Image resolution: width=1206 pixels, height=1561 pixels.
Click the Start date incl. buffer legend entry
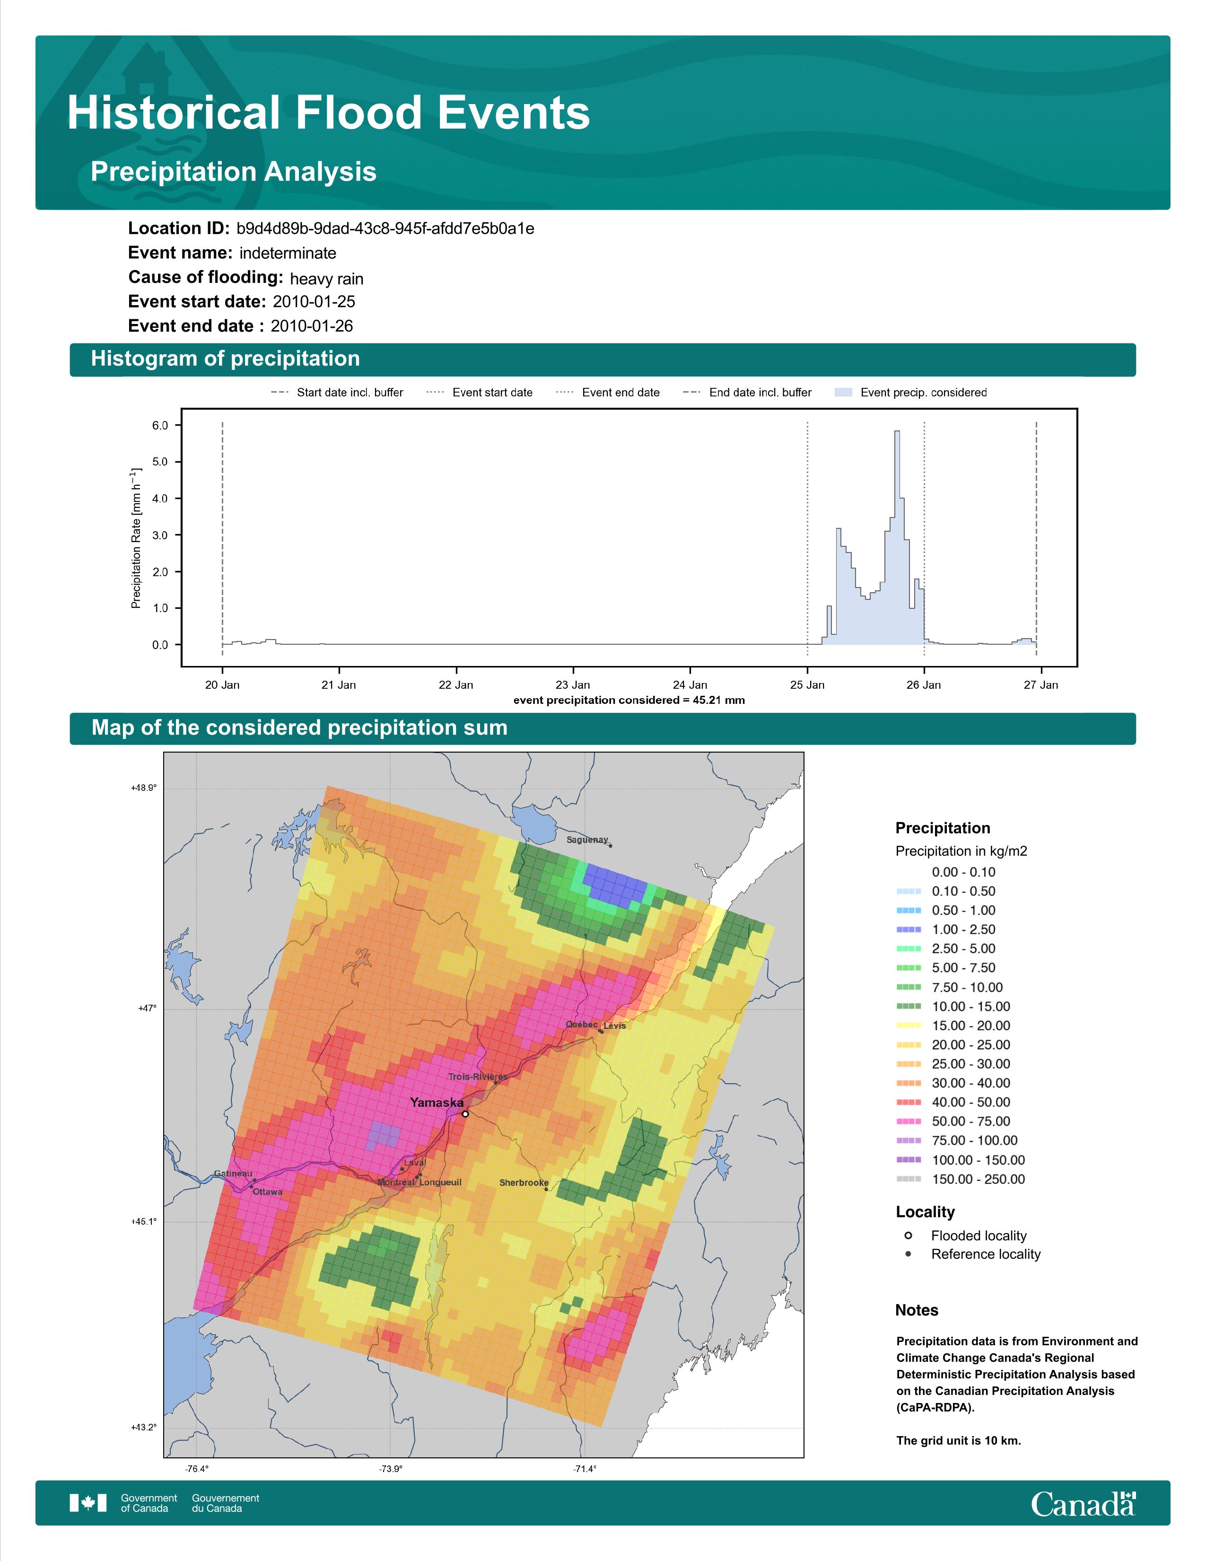pyautogui.click(x=337, y=393)
